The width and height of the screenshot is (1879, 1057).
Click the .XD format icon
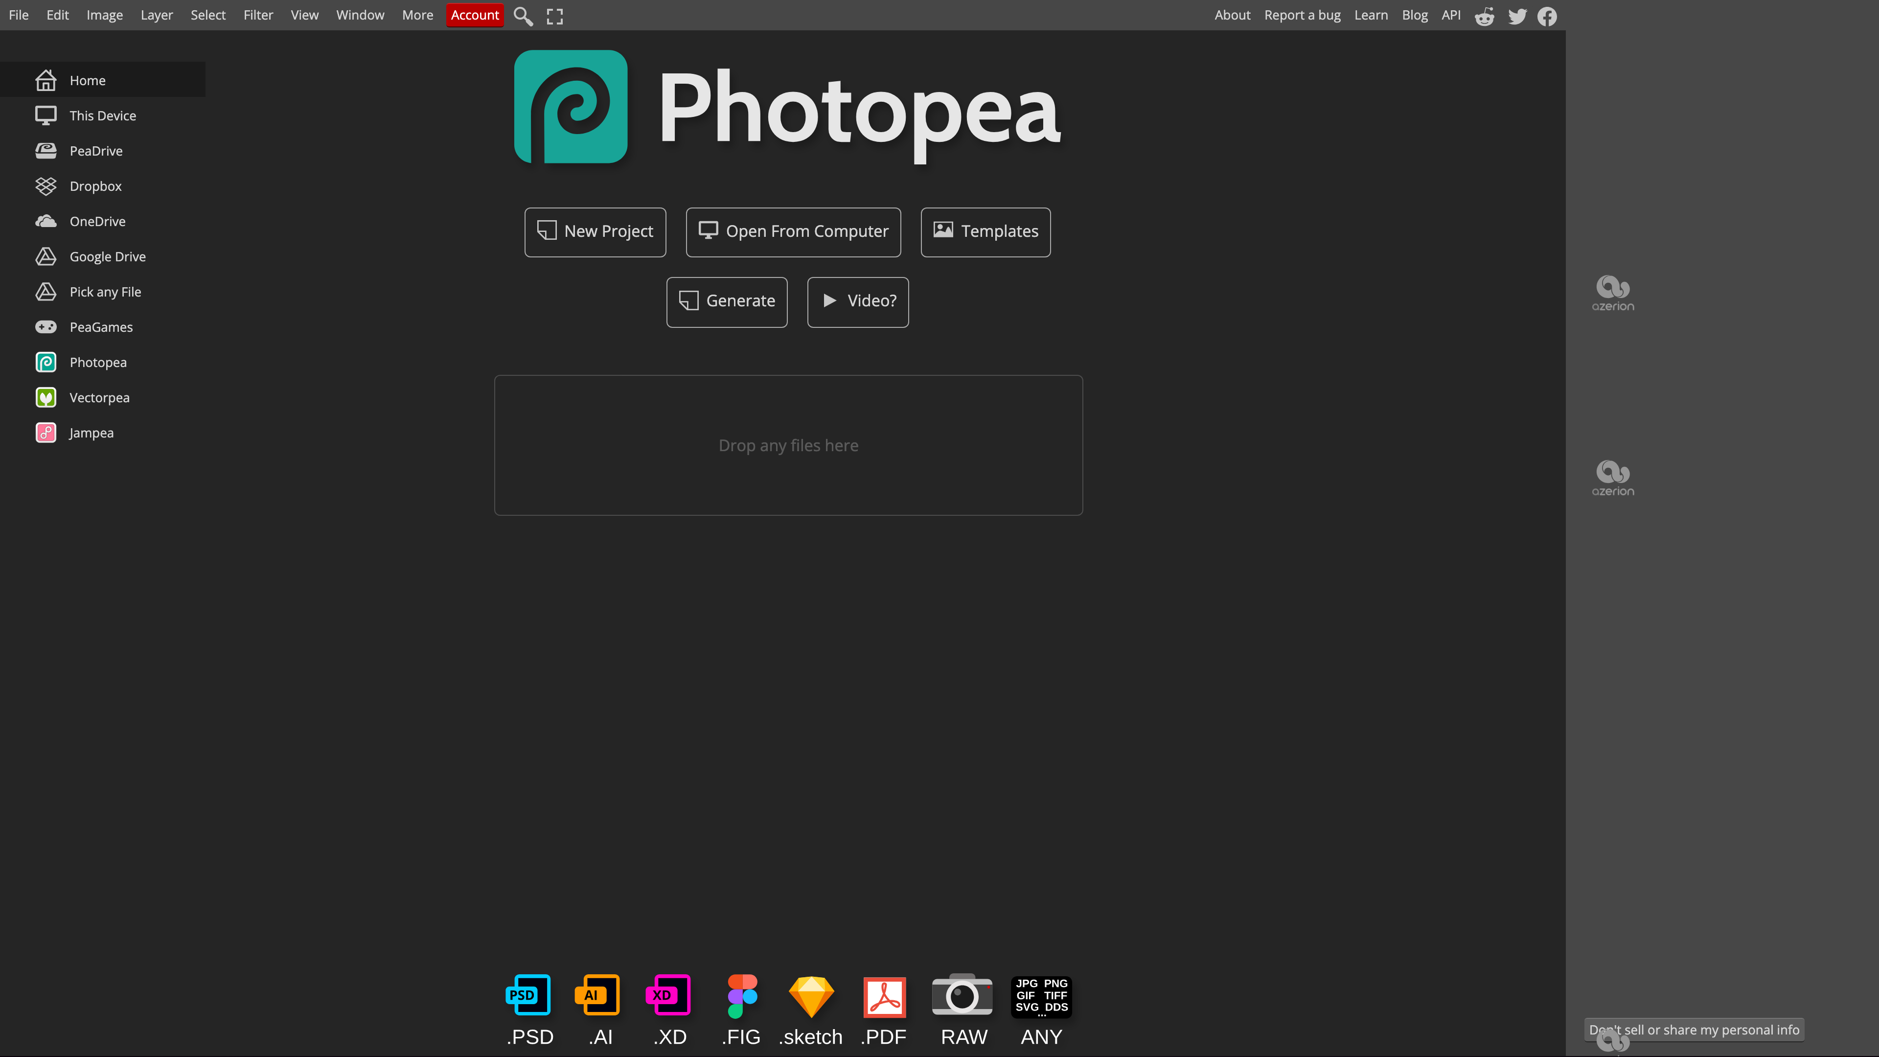pos(668,995)
